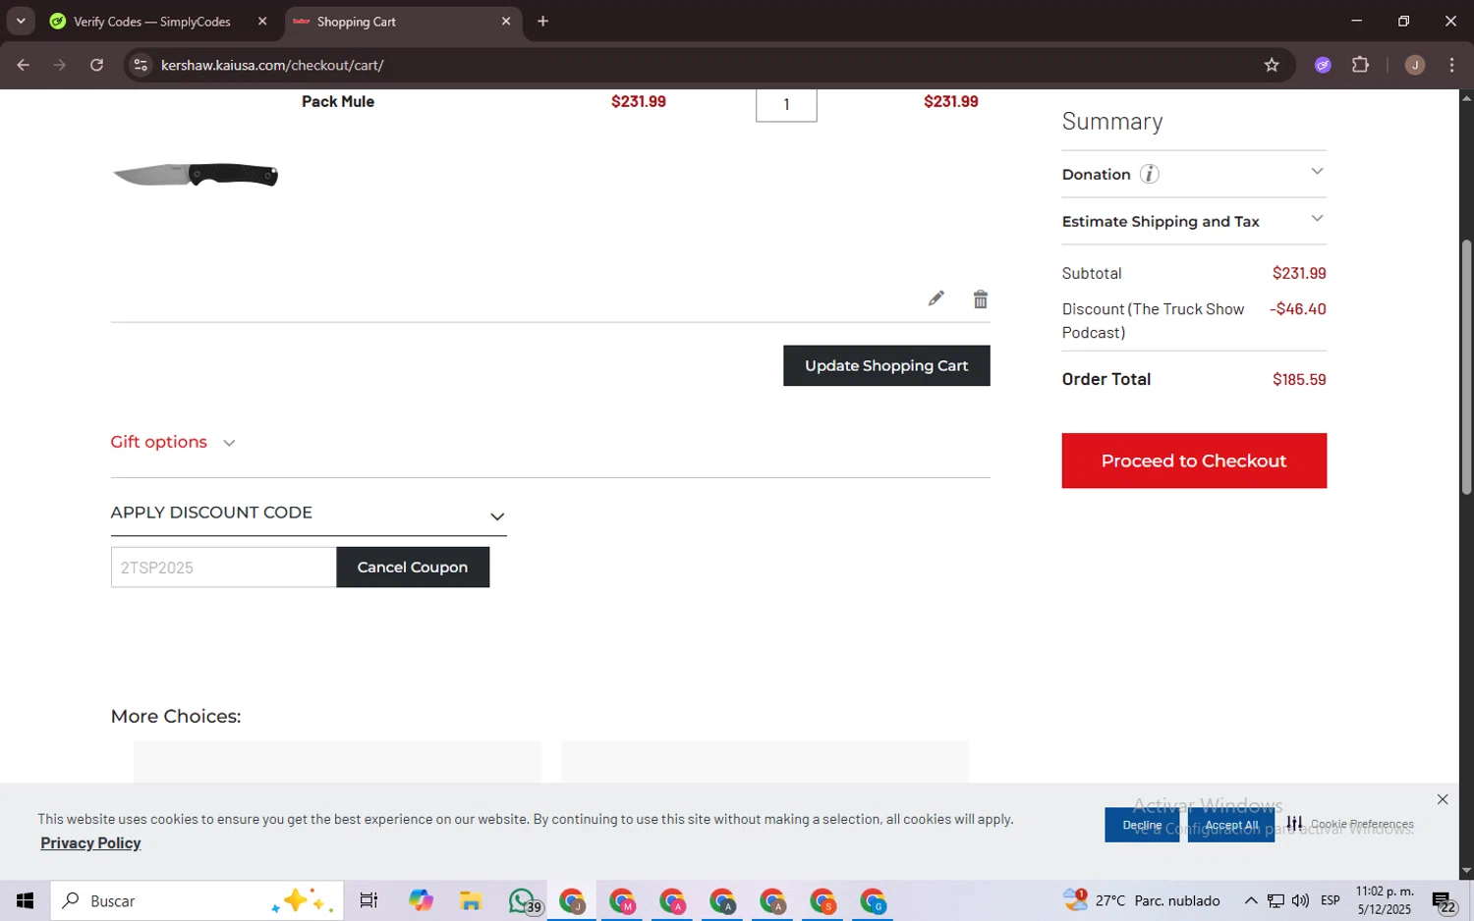Click the -$46.40 discount amount
The width and height of the screenshot is (1474, 921).
1297,308
